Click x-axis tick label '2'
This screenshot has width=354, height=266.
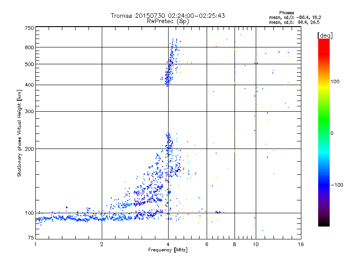point(102,244)
